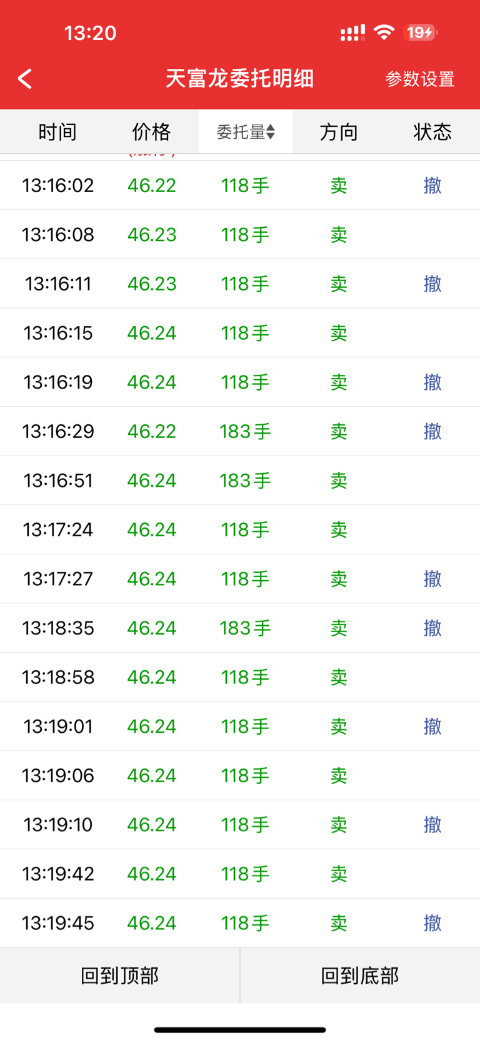Tap 回到底部 button
Viewport: 480px width, 1042px height.
[360, 975]
